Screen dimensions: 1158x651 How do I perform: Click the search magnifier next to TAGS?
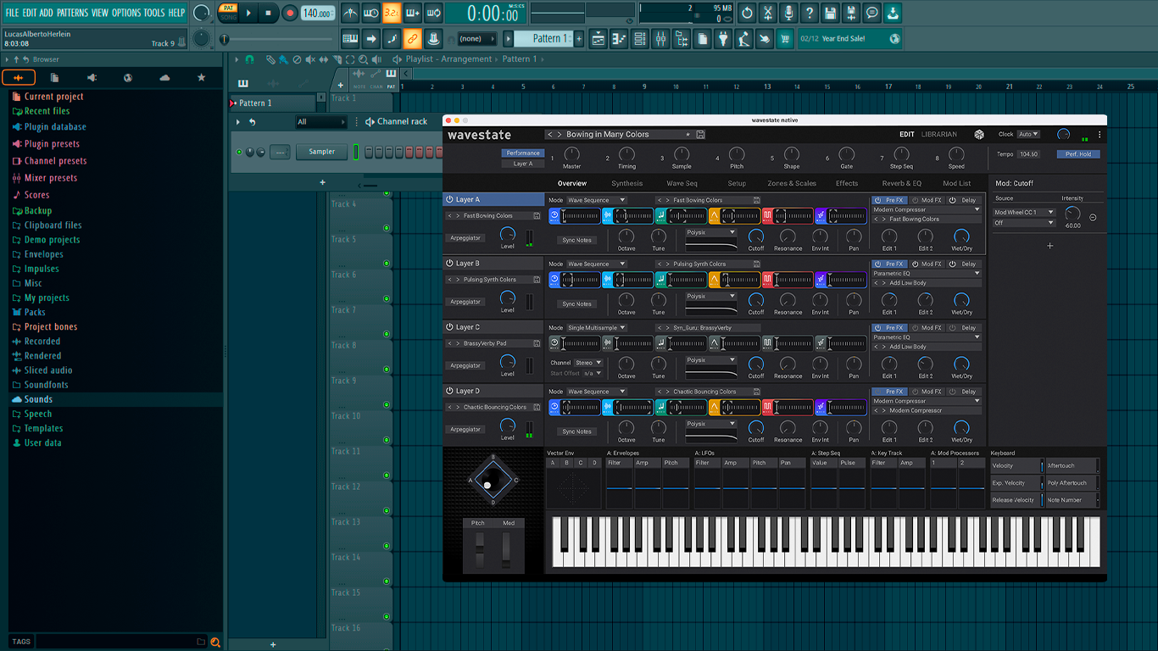point(215,642)
